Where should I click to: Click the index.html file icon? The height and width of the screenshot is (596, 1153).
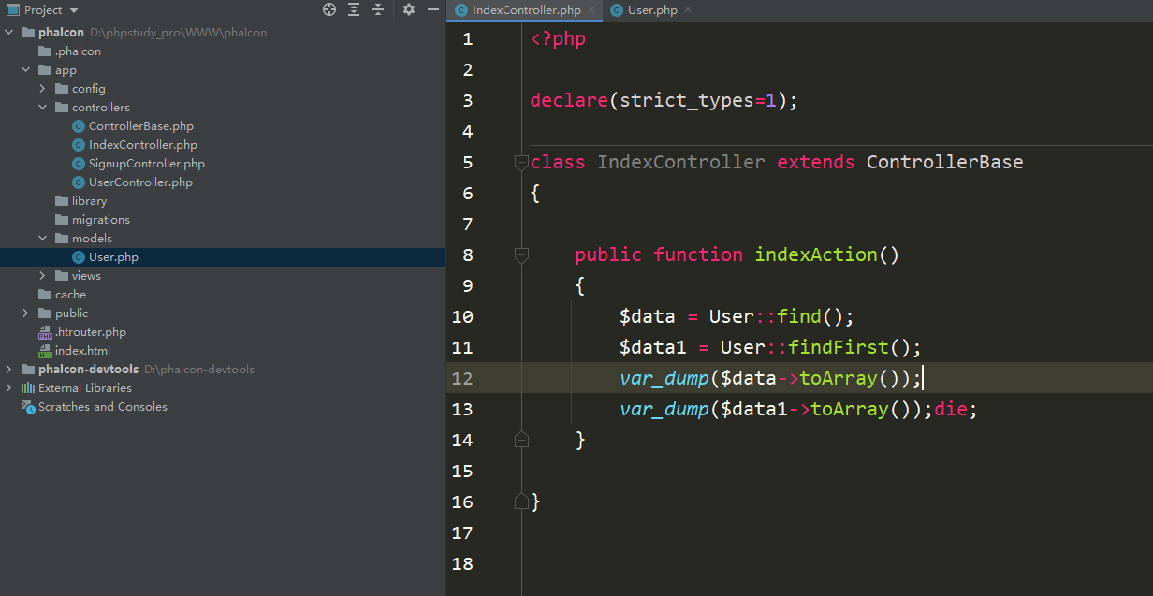click(45, 350)
